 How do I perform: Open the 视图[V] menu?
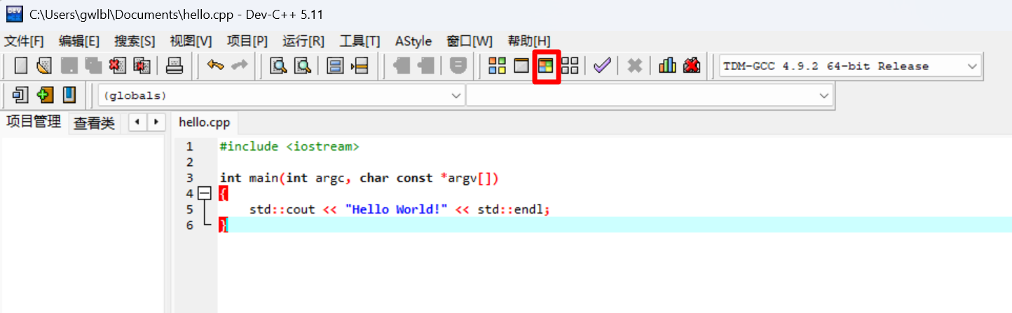tap(191, 41)
